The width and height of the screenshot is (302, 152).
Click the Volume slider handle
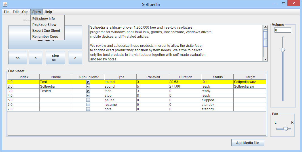(283, 50)
